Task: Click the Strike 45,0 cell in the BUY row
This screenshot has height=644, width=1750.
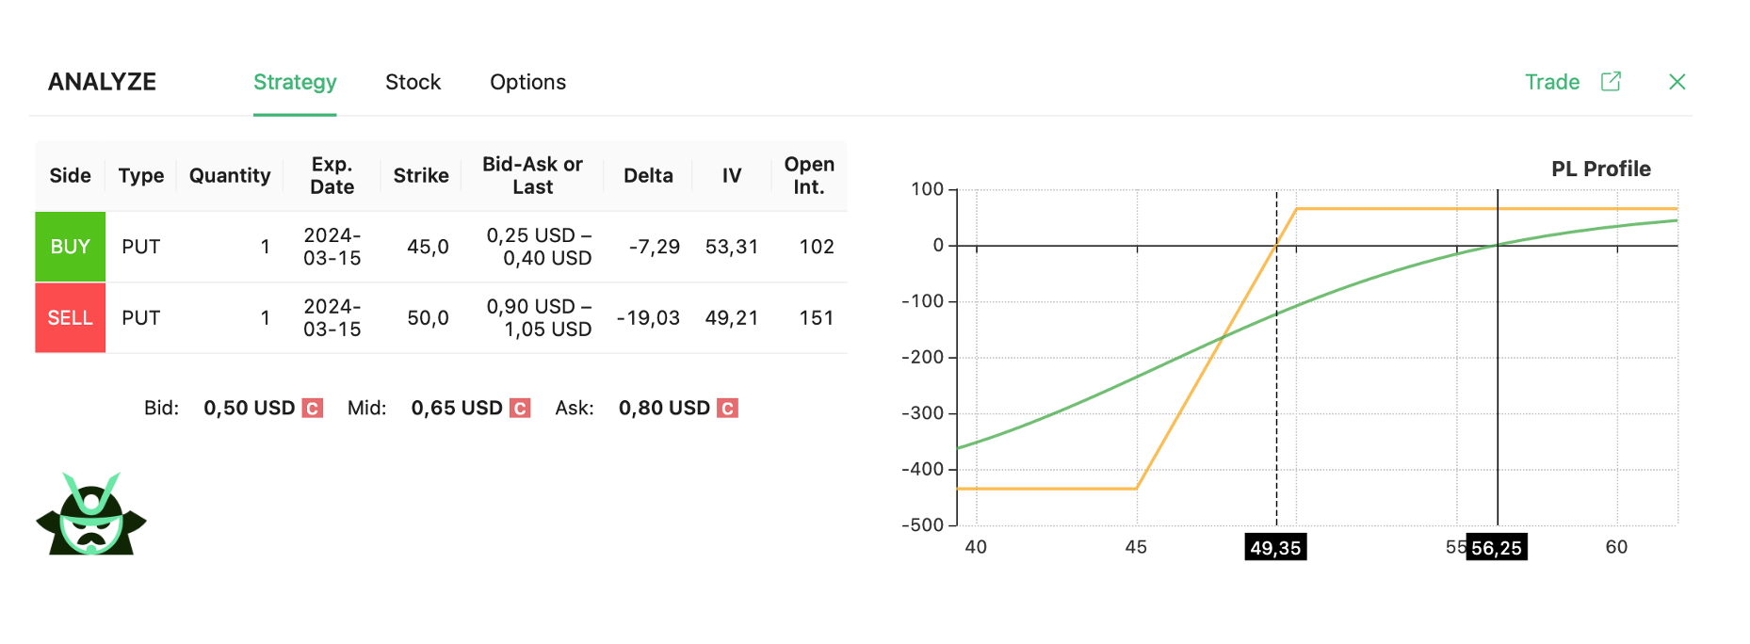Action: [x=427, y=246]
